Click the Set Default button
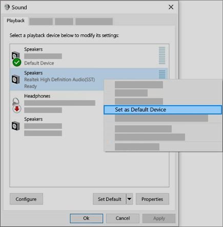Screen dimensions: 223x227 pyautogui.click(x=110, y=199)
